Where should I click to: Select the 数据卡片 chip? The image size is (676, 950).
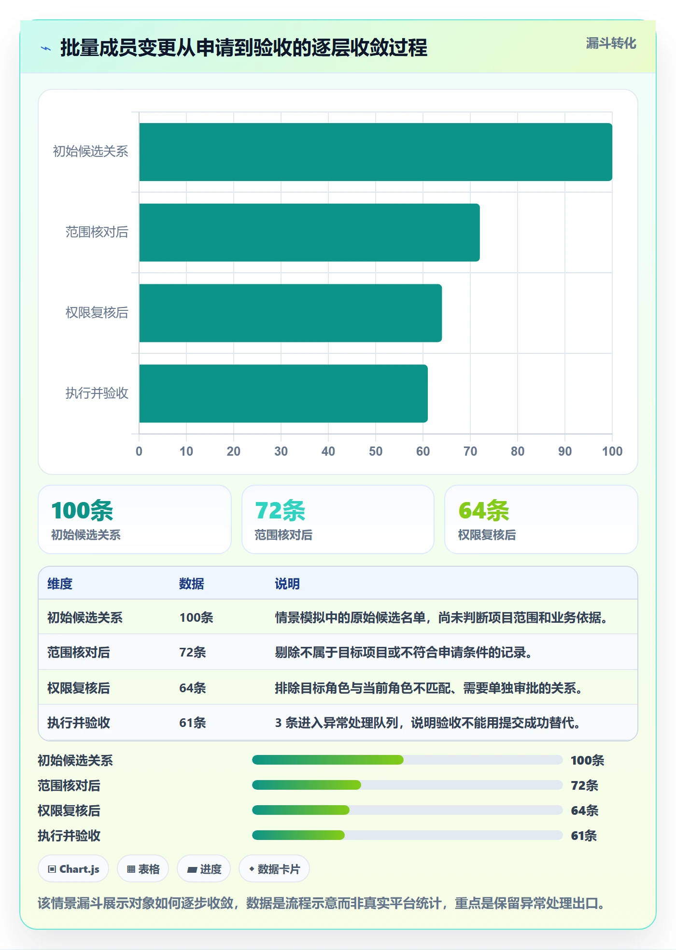(x=274, y=869)
